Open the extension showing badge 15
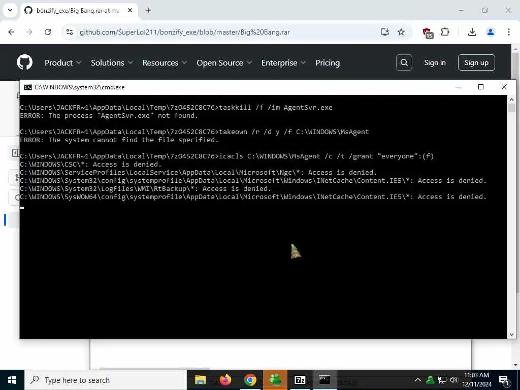The width and height of the screenshot is (520, 390). [x=428, y=33]
